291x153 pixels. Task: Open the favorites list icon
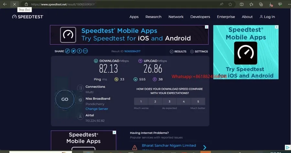tap(251, 4)
